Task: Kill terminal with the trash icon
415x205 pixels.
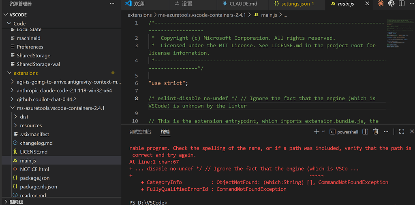Action: [x=376, y=131]
